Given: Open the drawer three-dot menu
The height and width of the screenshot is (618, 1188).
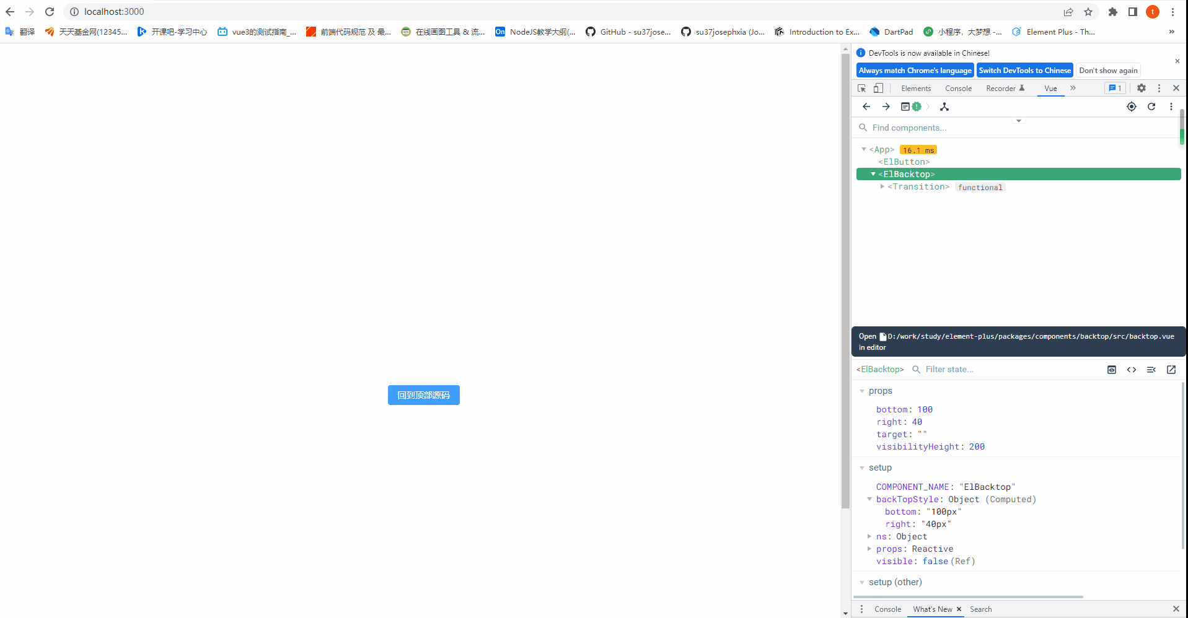Looking at the screenshot, I should click(x=861, y=609).
